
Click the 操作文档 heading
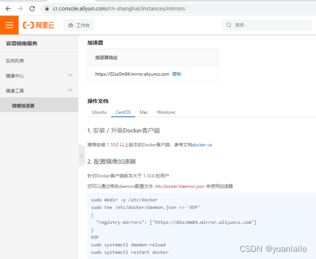(x=98, y=101)
